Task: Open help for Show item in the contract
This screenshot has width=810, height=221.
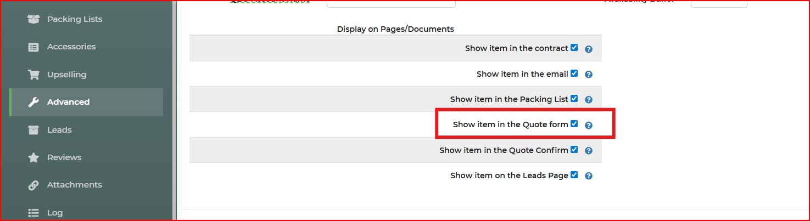Action: 589,49
